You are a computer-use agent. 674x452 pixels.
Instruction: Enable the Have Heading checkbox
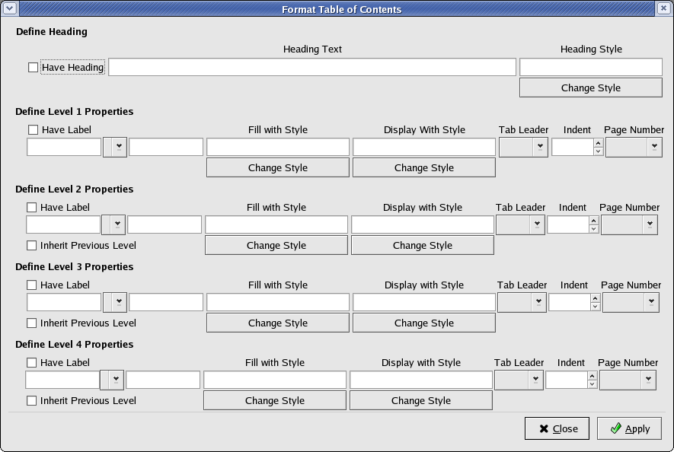(x=33, y=68)
